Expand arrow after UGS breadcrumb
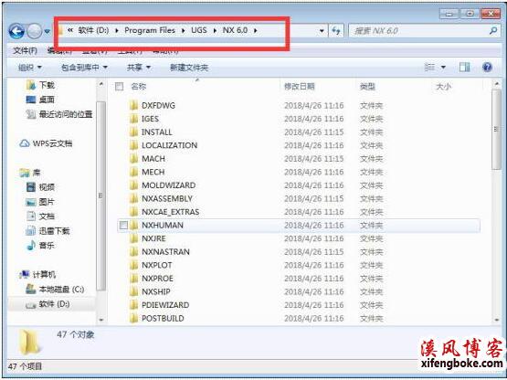Screen dimensions: 507x380 coord(215,31)
